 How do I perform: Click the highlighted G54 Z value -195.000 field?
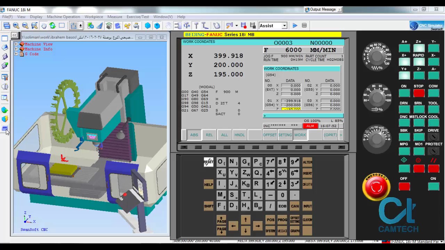pos(291,109)
